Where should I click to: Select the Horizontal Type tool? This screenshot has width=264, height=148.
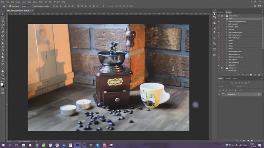[2, 61]
